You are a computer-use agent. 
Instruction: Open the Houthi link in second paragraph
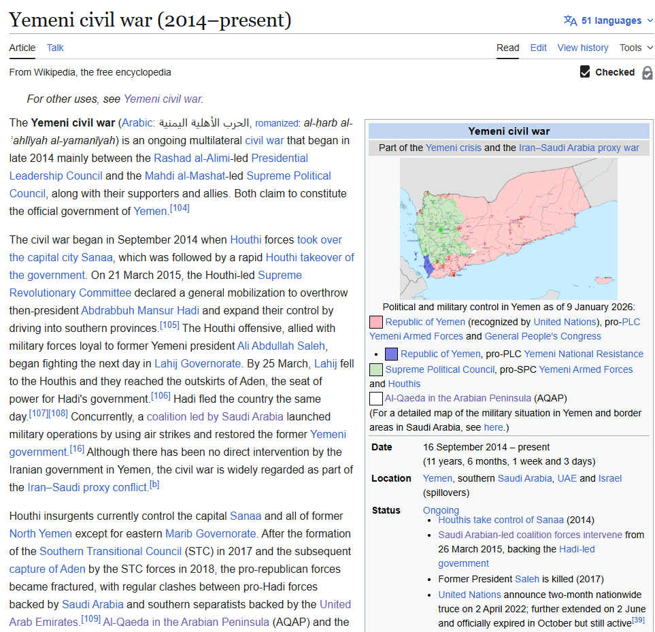click(x=246, y=239)
